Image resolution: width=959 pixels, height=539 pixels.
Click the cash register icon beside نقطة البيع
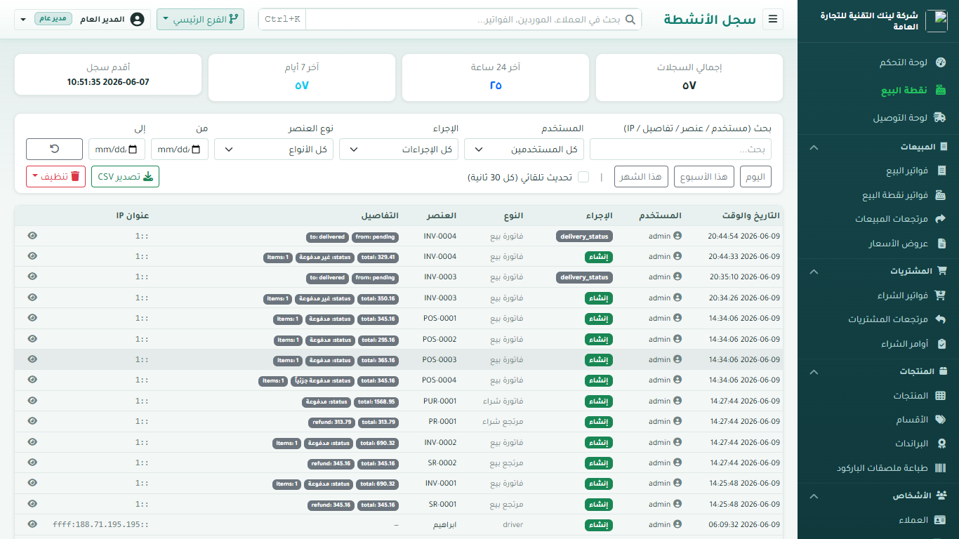point(941,91)
